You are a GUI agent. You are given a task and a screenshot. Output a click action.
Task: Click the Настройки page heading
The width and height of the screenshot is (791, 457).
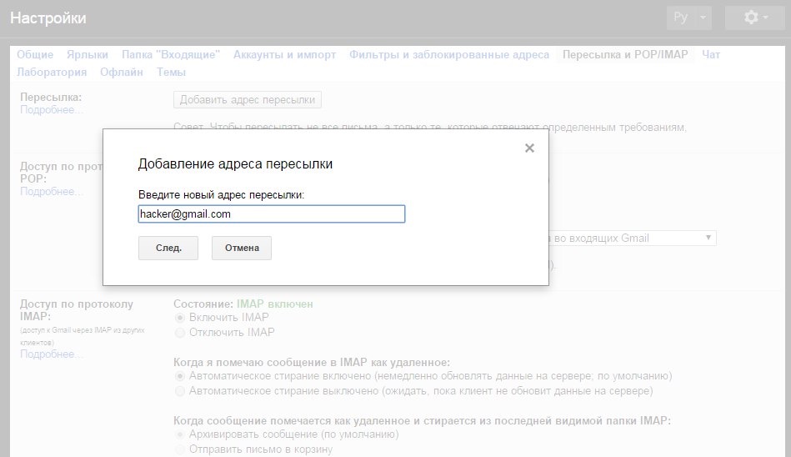click(x=48, y=18)
